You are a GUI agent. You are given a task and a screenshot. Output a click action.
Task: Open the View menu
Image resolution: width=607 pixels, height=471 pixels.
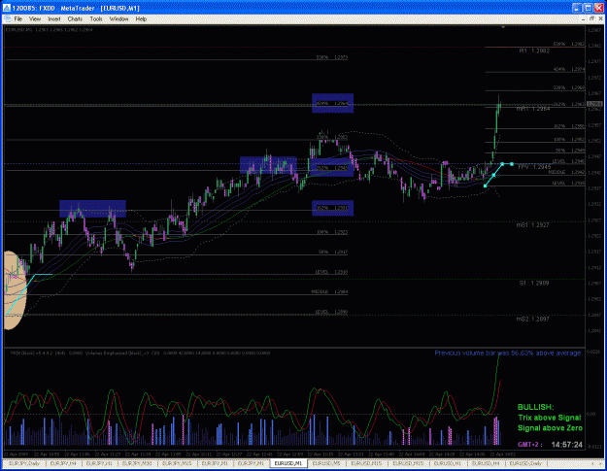34,19
